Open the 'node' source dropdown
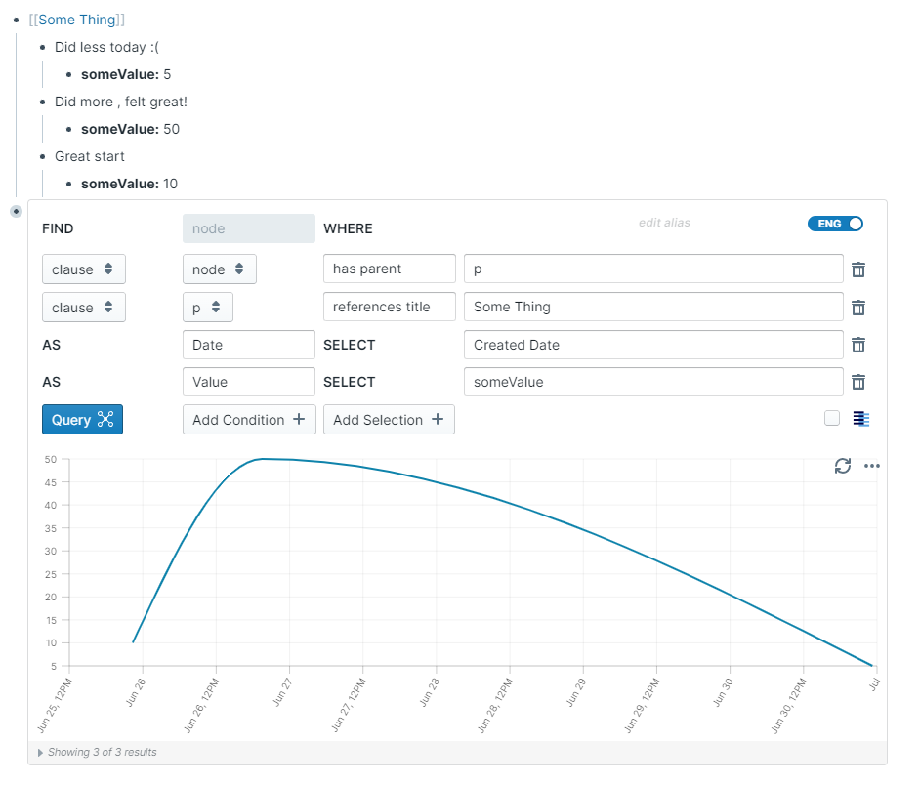Image resolution: width=920 pixels, height=785 pixels. (x=220, y=269)
